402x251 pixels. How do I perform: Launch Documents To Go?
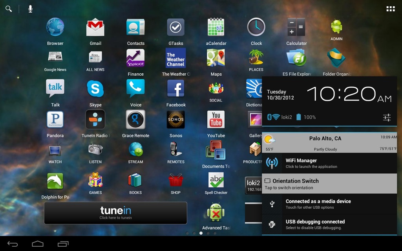[x=216, y=150]
